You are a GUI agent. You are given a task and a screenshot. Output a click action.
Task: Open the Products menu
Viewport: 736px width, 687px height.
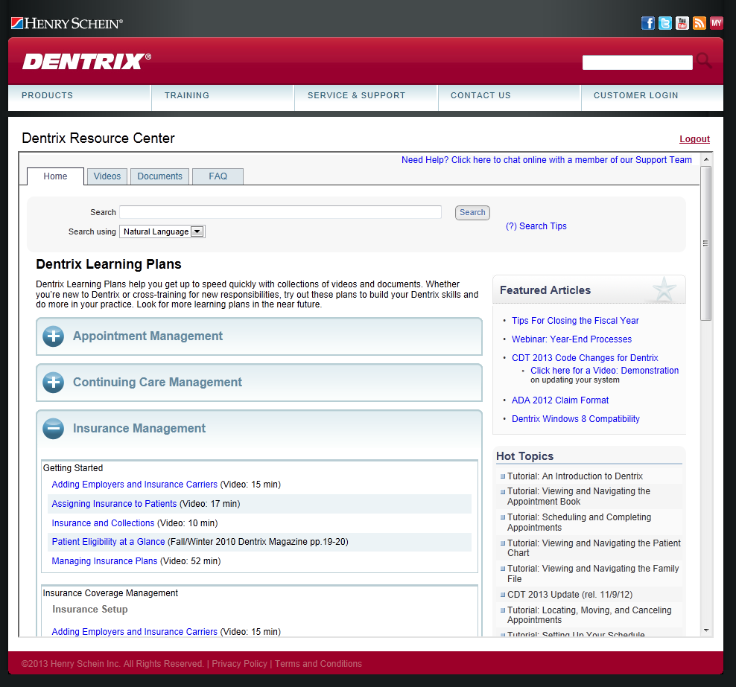[x=48, y=95]
